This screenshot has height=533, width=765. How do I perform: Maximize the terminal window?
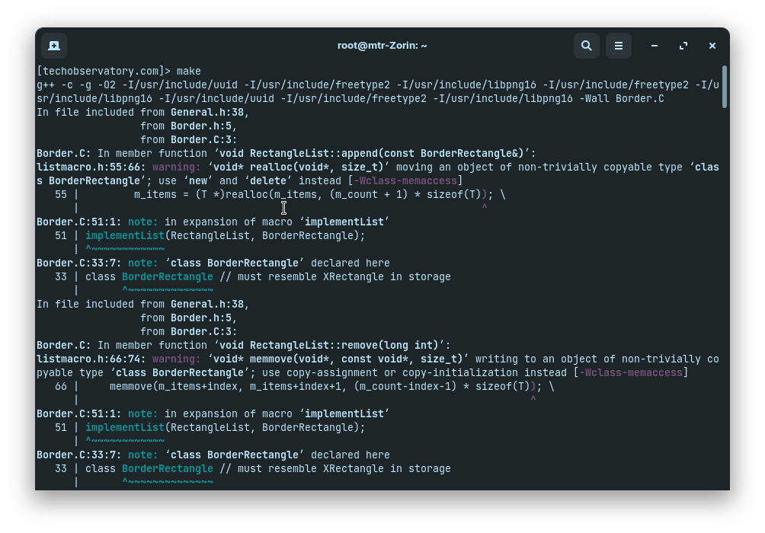coord(683,46)
